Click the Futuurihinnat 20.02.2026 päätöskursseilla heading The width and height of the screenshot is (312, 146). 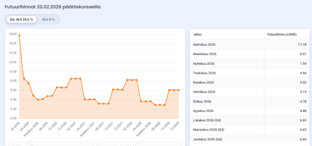pos(53,7)
